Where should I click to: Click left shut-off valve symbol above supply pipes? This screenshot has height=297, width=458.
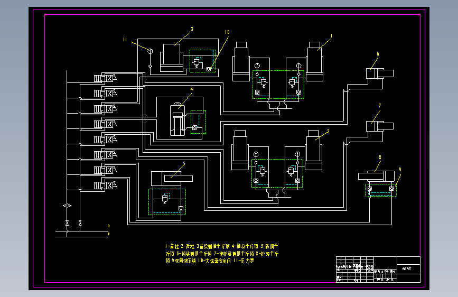click(x=67, y=223)
